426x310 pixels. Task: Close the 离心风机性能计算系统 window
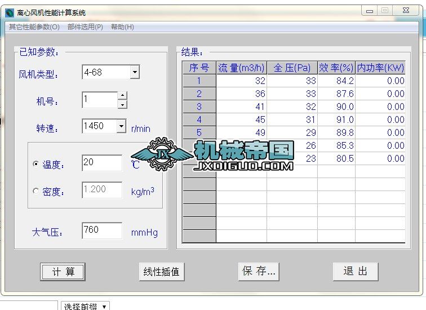point(406,10)
